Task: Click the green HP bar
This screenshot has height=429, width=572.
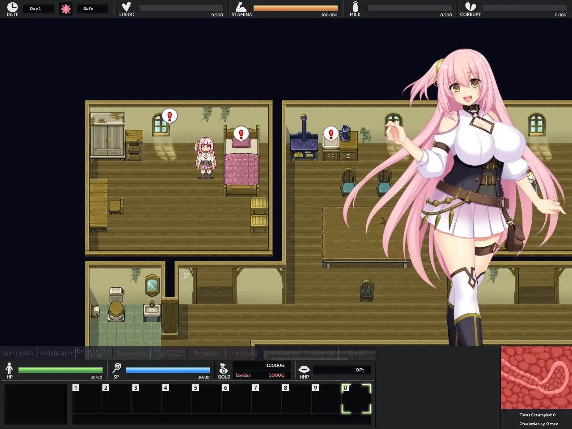Action: 60,370
